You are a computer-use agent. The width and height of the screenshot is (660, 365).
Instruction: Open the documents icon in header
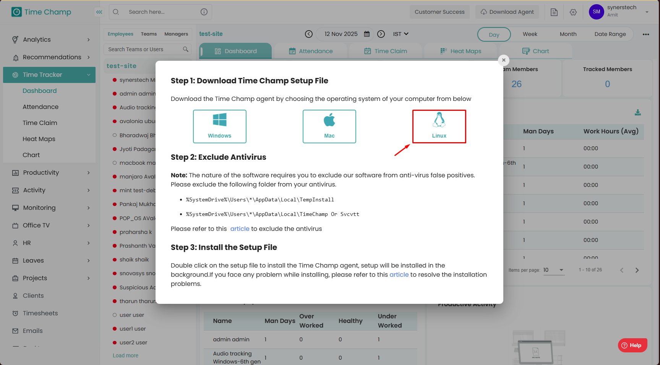coord(554,12)
